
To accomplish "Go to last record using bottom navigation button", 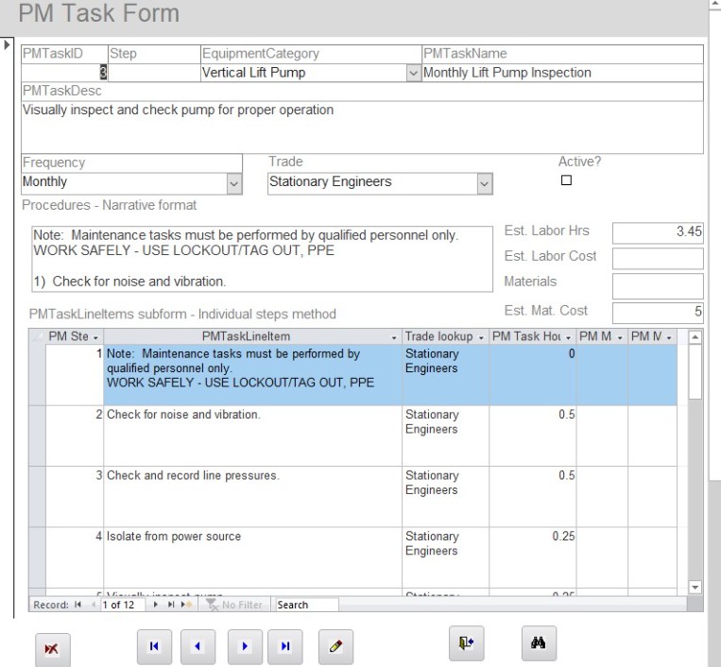I will click(x=285, y=646).
